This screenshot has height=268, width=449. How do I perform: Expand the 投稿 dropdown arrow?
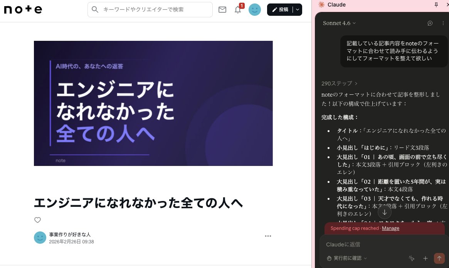pos(298,10)
